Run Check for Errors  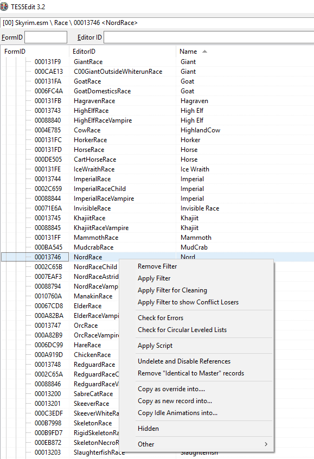161,318
